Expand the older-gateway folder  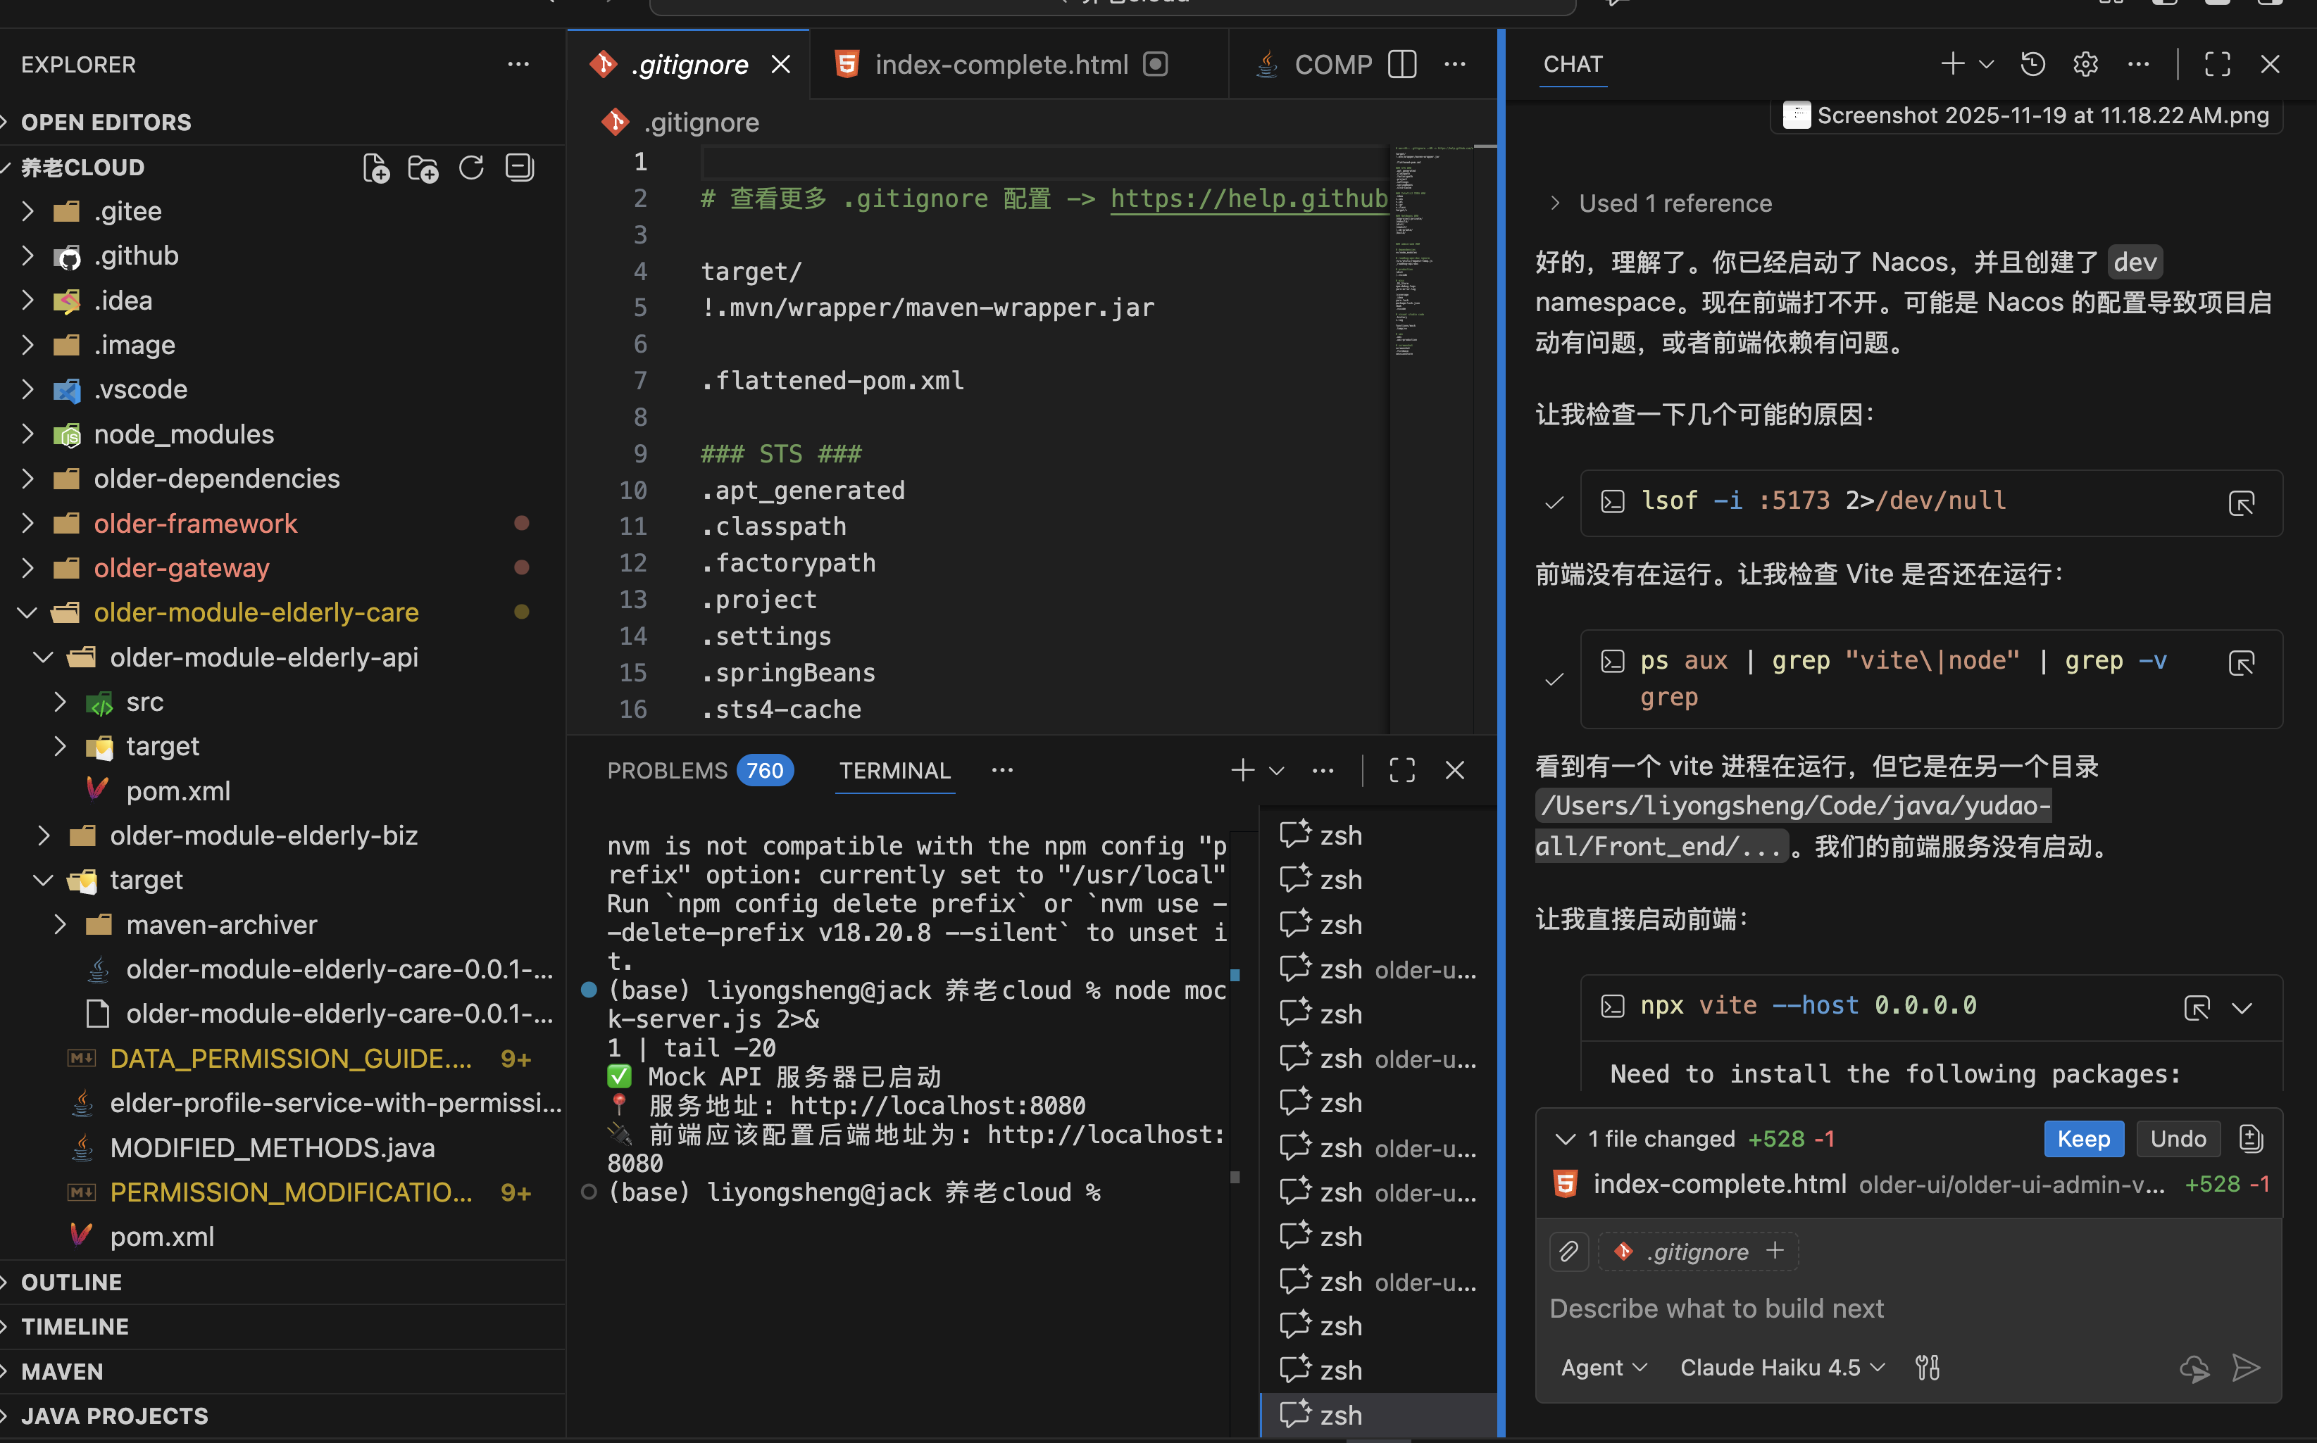point(182,568)
